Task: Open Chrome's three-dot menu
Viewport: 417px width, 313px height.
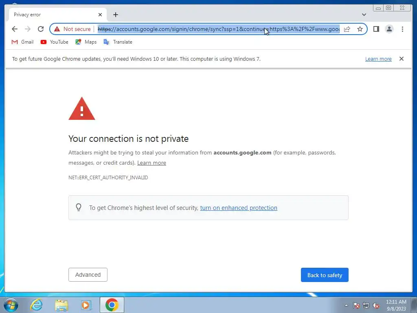Action: tap(402, 29)
